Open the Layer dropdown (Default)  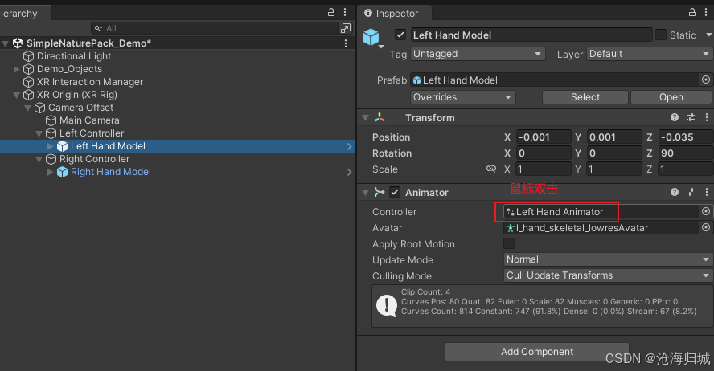650,54
